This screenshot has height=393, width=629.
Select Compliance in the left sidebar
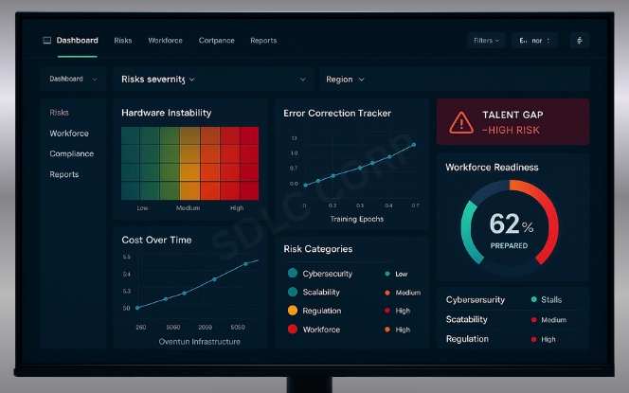72,153
